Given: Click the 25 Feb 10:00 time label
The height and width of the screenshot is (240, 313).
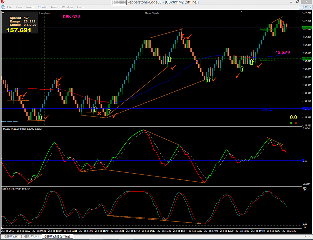Looking at the screenshot, I should (55, 231).
